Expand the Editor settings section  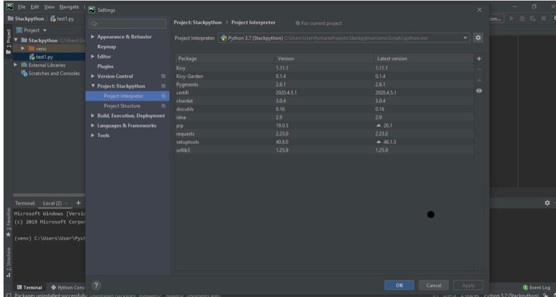point(93,57)
